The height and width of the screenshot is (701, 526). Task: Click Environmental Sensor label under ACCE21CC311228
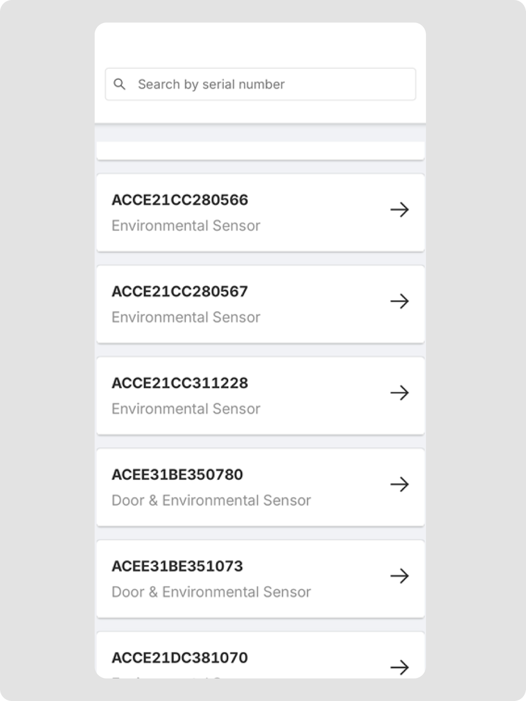186,409
